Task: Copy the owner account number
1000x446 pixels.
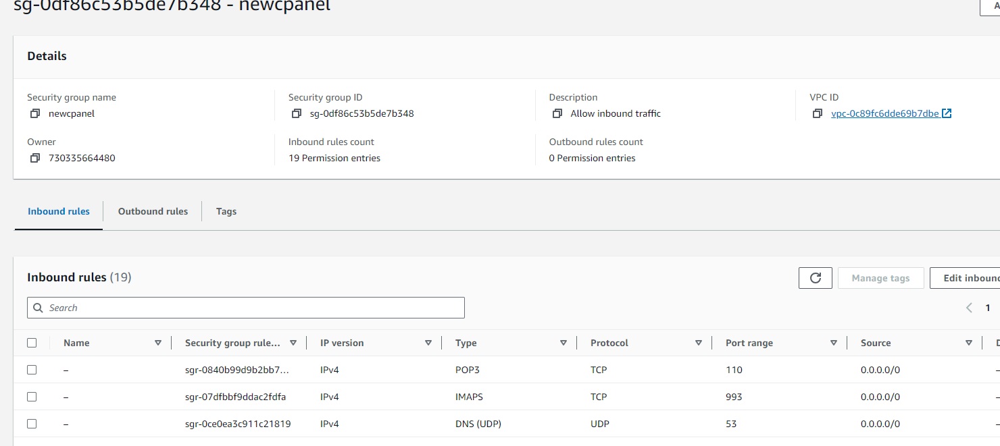Action: coord(35,159)
